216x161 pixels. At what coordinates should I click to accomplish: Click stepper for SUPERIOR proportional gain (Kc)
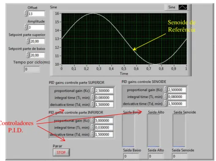92,90
